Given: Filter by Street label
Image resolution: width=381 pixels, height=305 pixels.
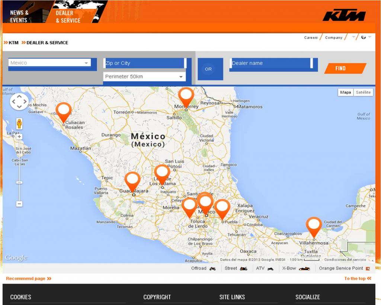Looking at the screenshot, I should [231, 268].
